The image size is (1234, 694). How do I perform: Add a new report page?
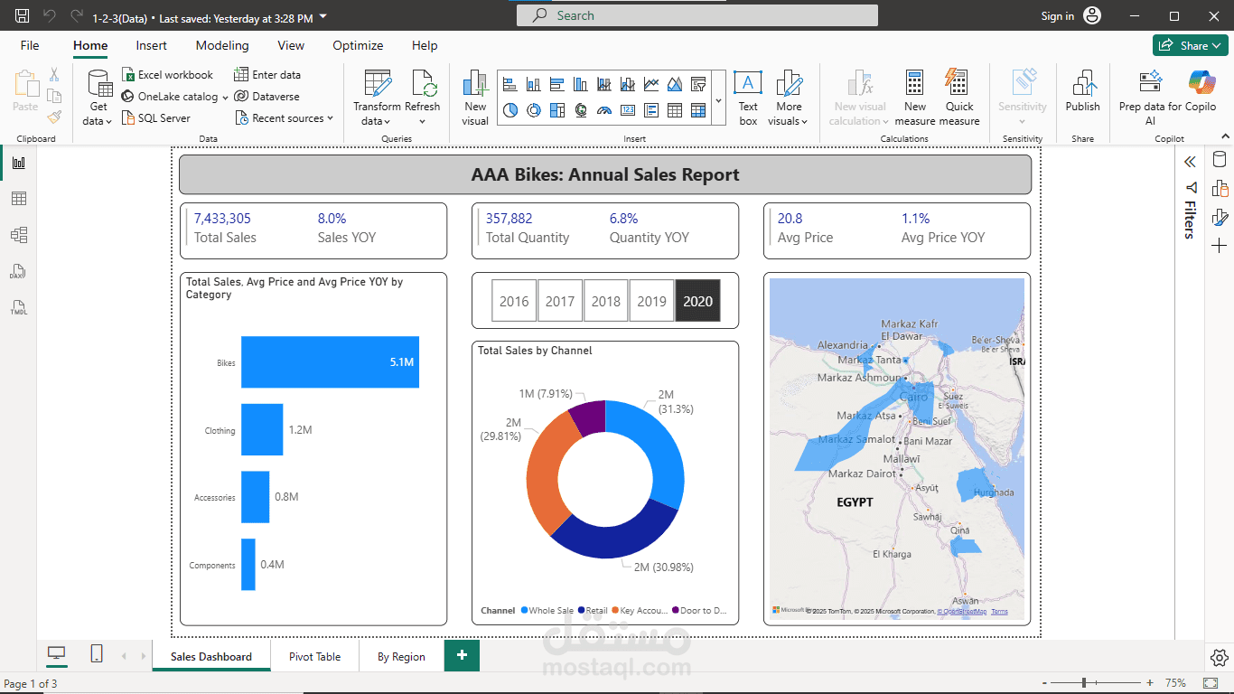click(x=462, y=655)
